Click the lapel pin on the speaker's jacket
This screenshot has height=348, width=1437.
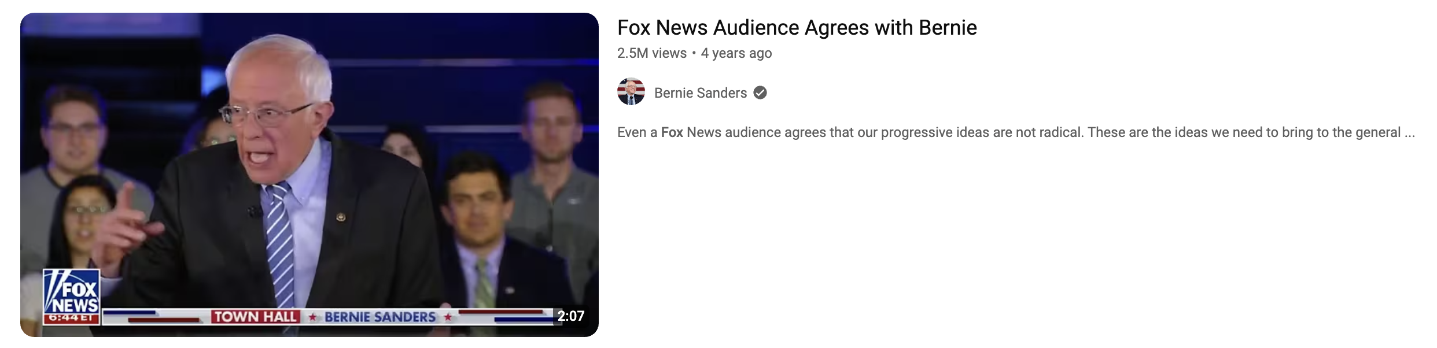coord(341,217)
